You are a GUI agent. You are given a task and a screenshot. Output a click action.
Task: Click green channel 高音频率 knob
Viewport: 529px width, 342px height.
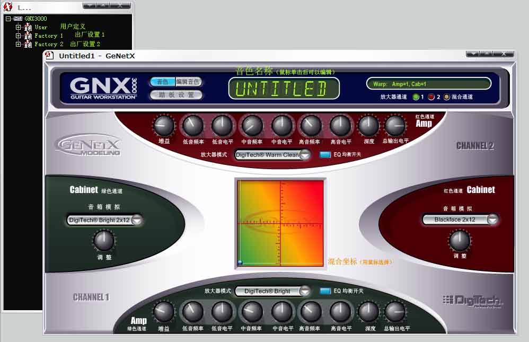click(x=311, y=312)
